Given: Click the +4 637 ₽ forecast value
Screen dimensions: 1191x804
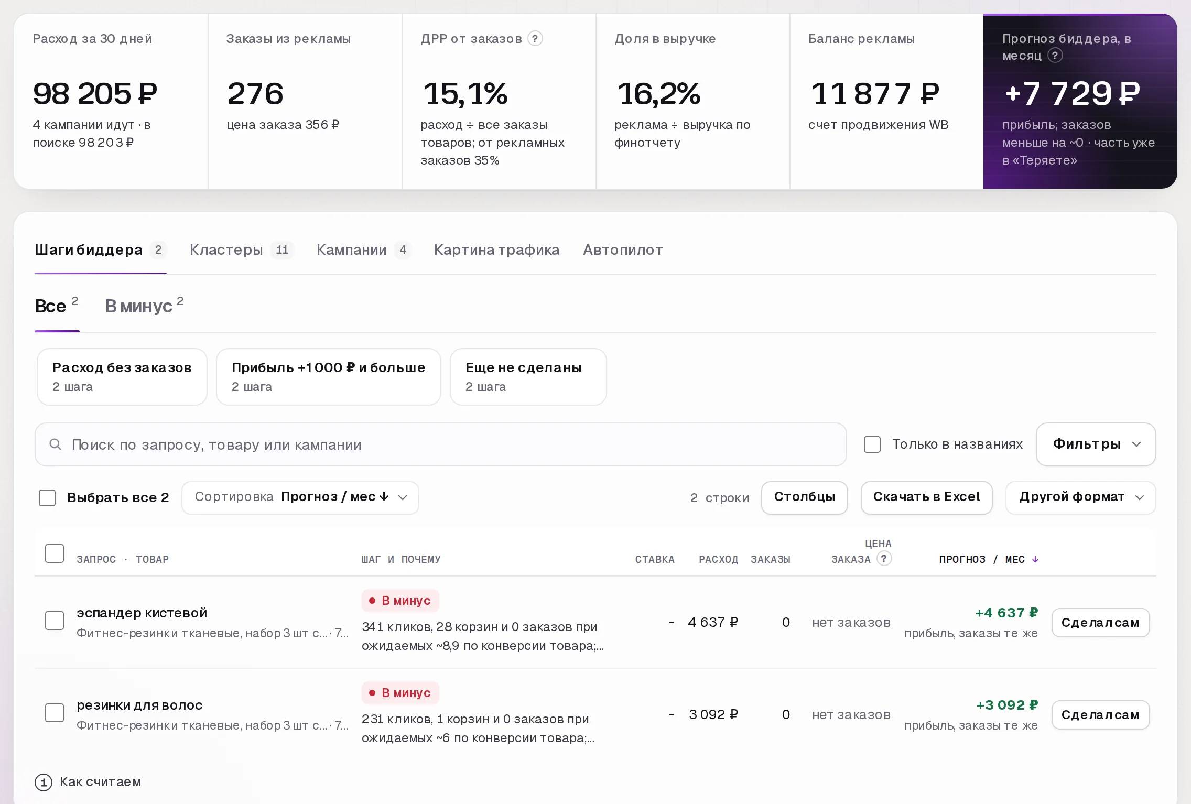Looking at the screenshot, I should [x=1006, y=613].
